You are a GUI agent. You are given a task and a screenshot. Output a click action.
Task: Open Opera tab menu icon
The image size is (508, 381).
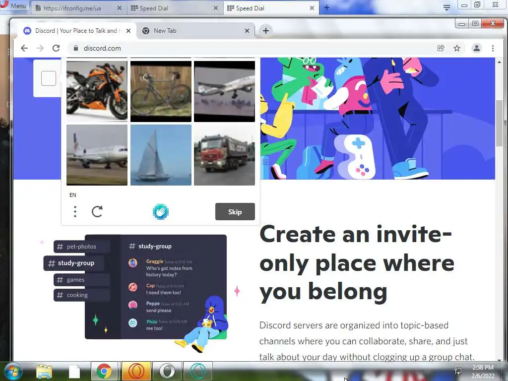pyautogui.click(x=446, y=8)
